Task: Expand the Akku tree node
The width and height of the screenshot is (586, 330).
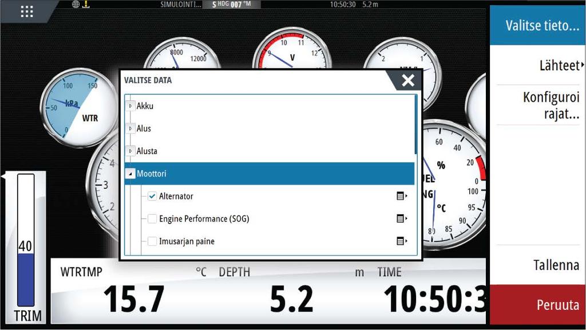Action: point(130,106)
